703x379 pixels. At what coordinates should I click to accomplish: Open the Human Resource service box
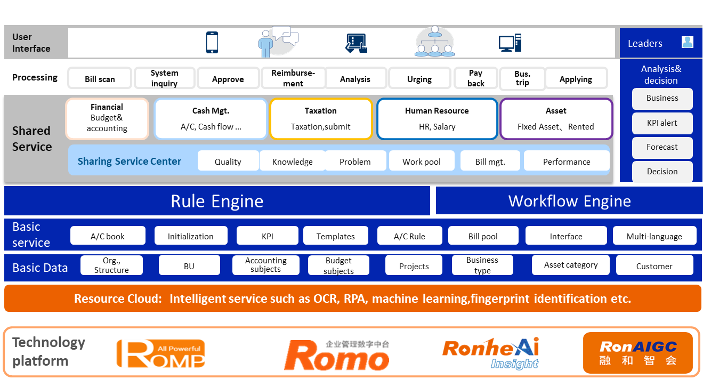[x=437, y=119]
